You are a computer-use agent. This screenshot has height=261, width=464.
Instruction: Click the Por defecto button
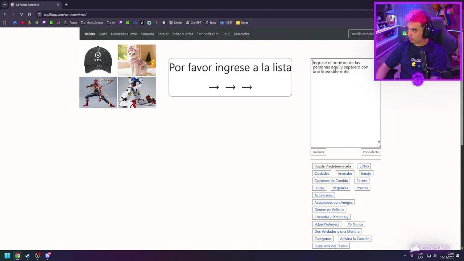click(370, 152)
